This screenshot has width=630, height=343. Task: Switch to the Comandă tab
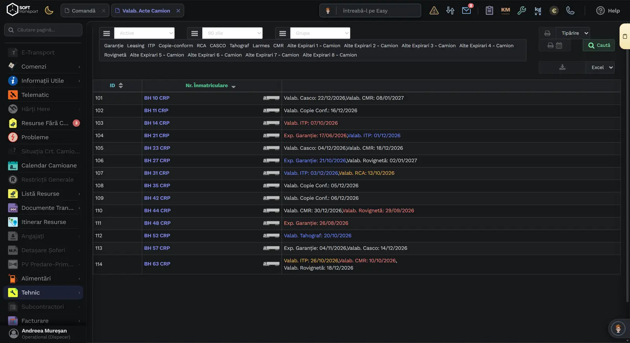point(83,11)
